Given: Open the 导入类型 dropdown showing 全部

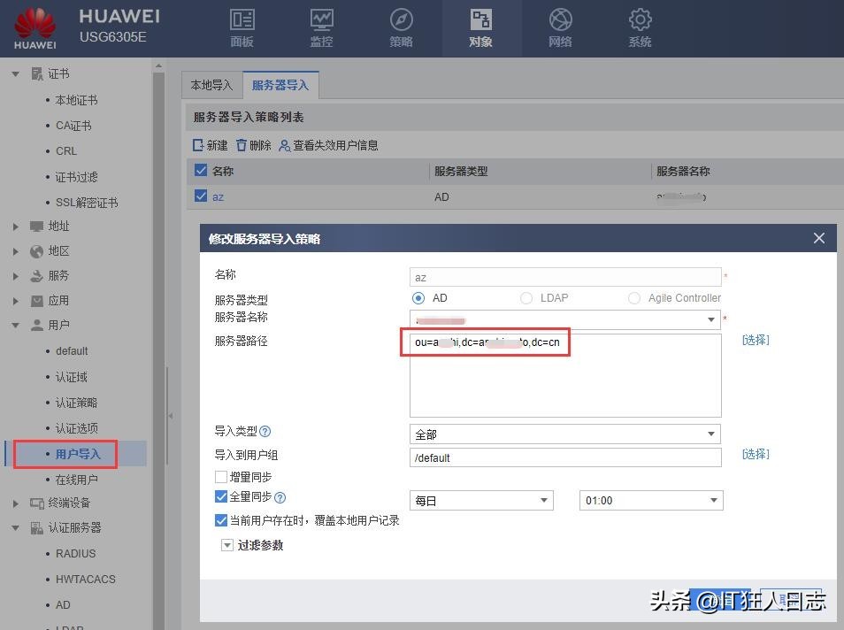Looking at the screenshot, I should [564, 434].
